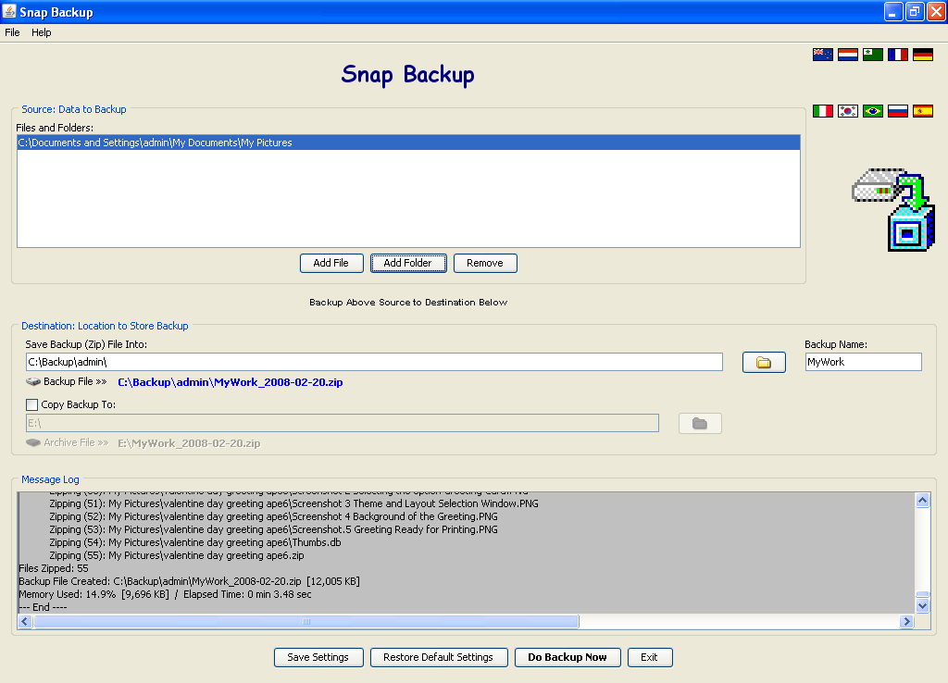948x683 pixels.
Task: Click Save Settings
Action: [x=318, y=657]
